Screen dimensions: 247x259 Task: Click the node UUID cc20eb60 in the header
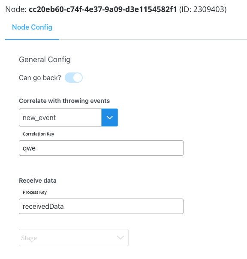pos(103,9)
